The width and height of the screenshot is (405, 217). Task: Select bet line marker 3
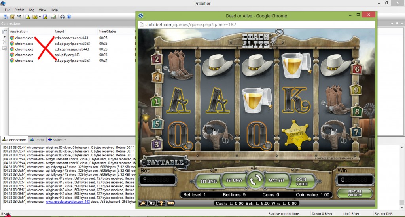coord(157,144)
